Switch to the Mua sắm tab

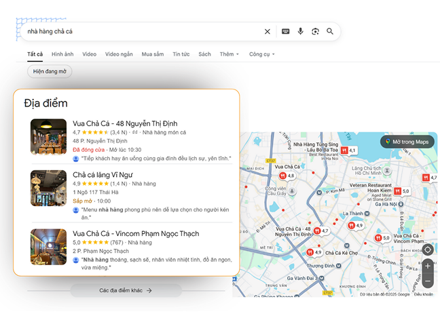153,54
